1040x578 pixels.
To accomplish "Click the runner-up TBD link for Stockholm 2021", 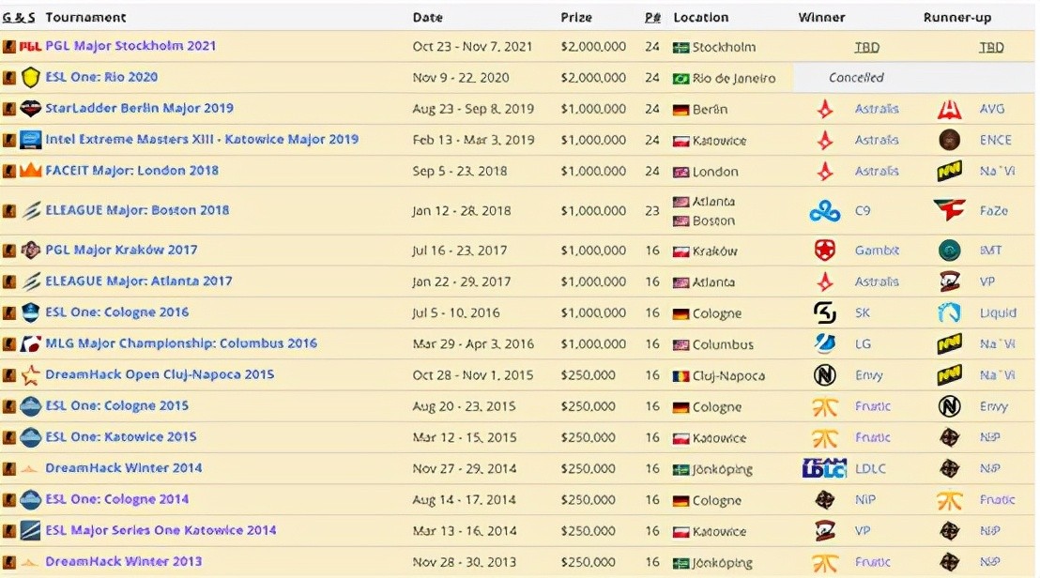I will click(x=991, y=47).
